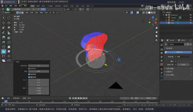This screenshot has height=112, width=193.
Task: Open the Edit Mode dropdown
Action: pyautogui.click(x=8, y=13)
